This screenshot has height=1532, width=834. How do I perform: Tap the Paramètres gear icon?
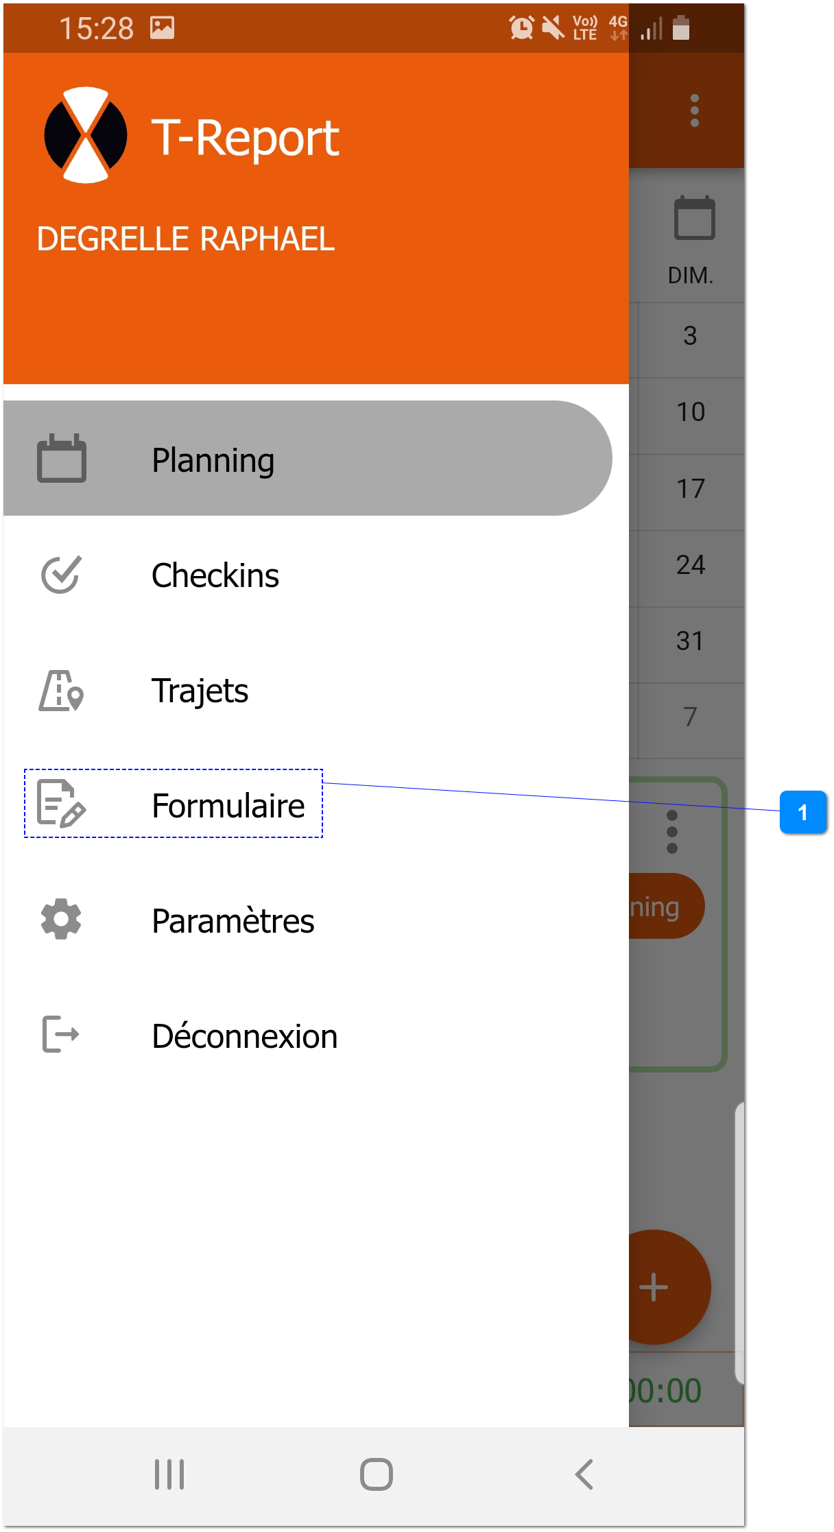[x=61, y=920]
